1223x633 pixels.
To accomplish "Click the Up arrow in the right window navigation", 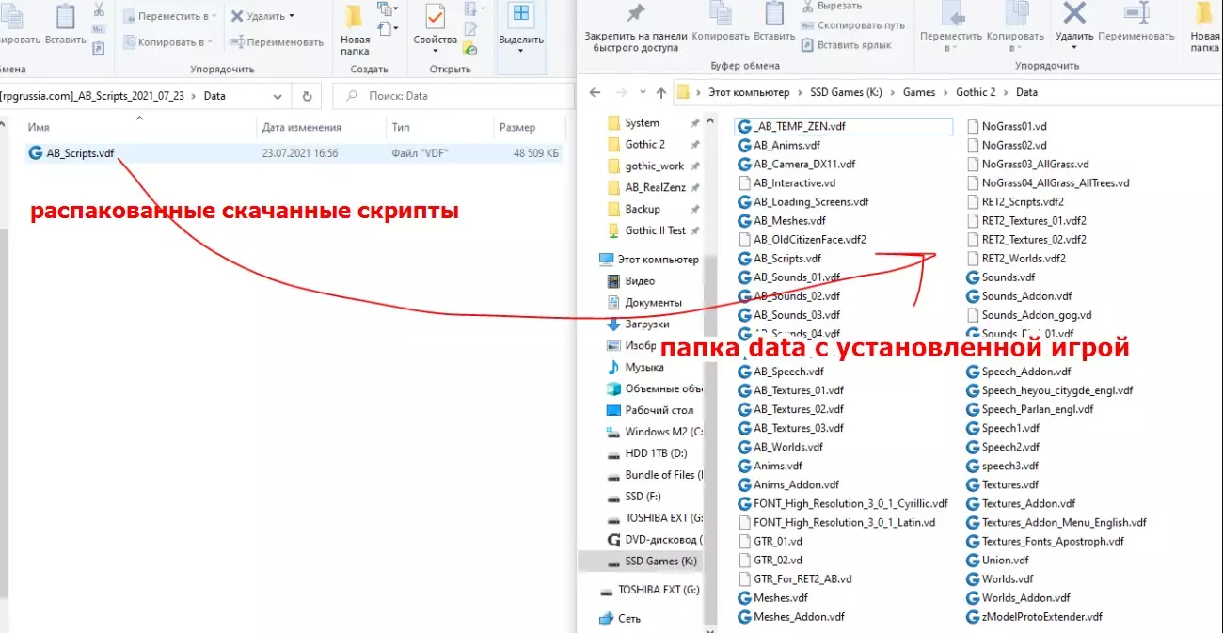I will (x=661, y=92).
